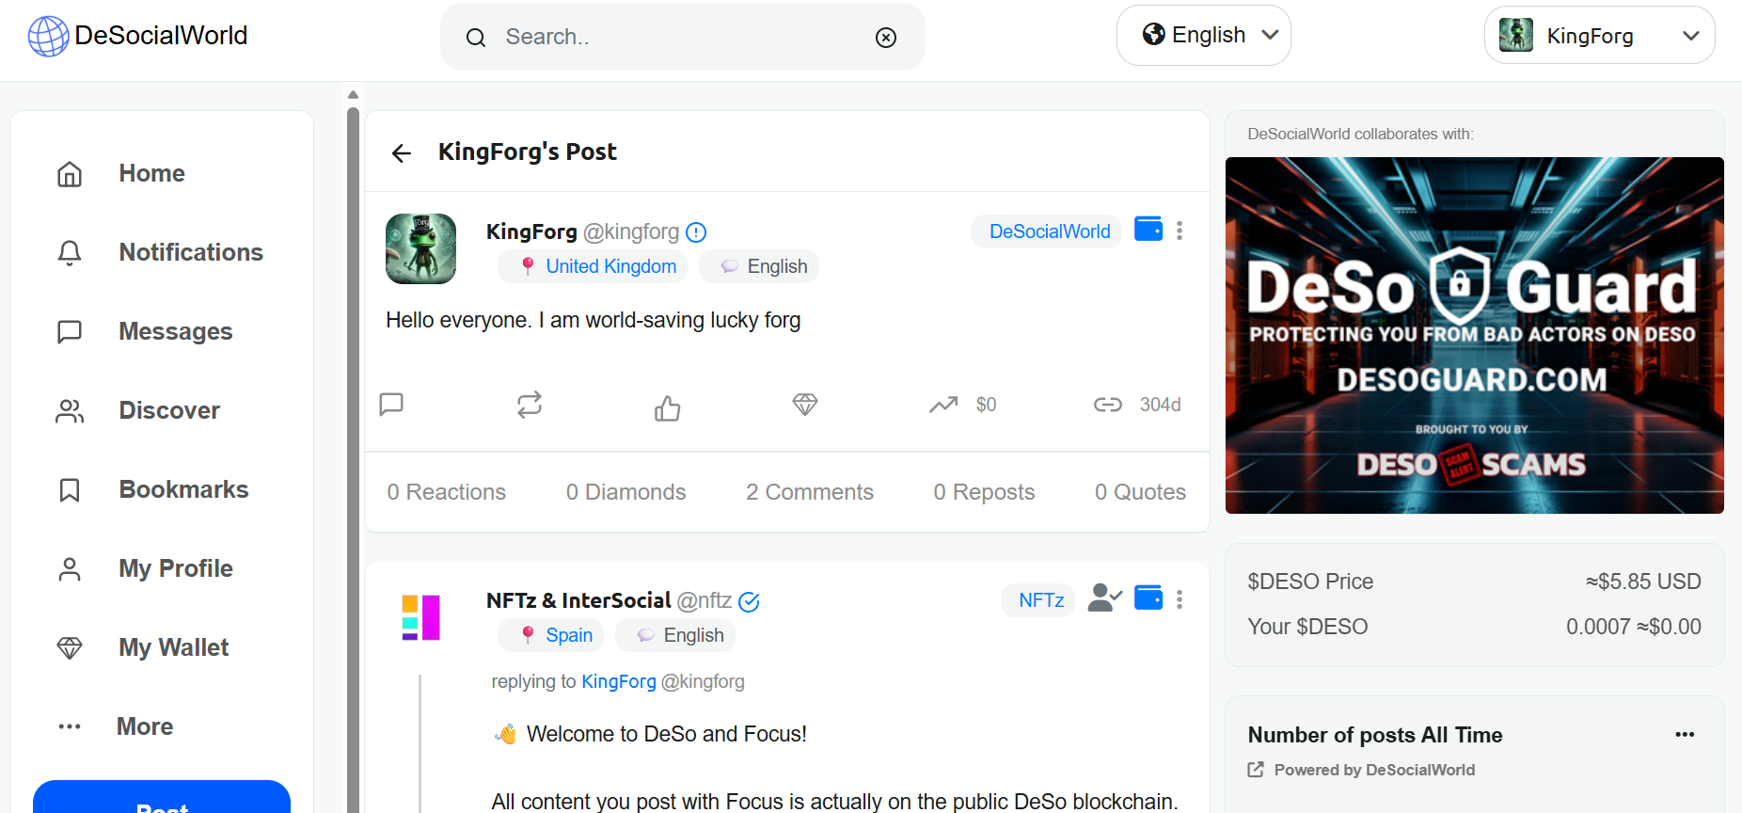Open the DeSo Guard banner image

click(1474, 335)
